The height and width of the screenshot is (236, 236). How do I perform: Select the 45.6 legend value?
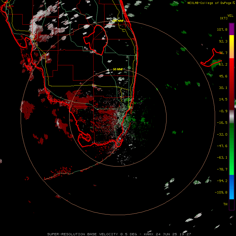click(223, 76)
